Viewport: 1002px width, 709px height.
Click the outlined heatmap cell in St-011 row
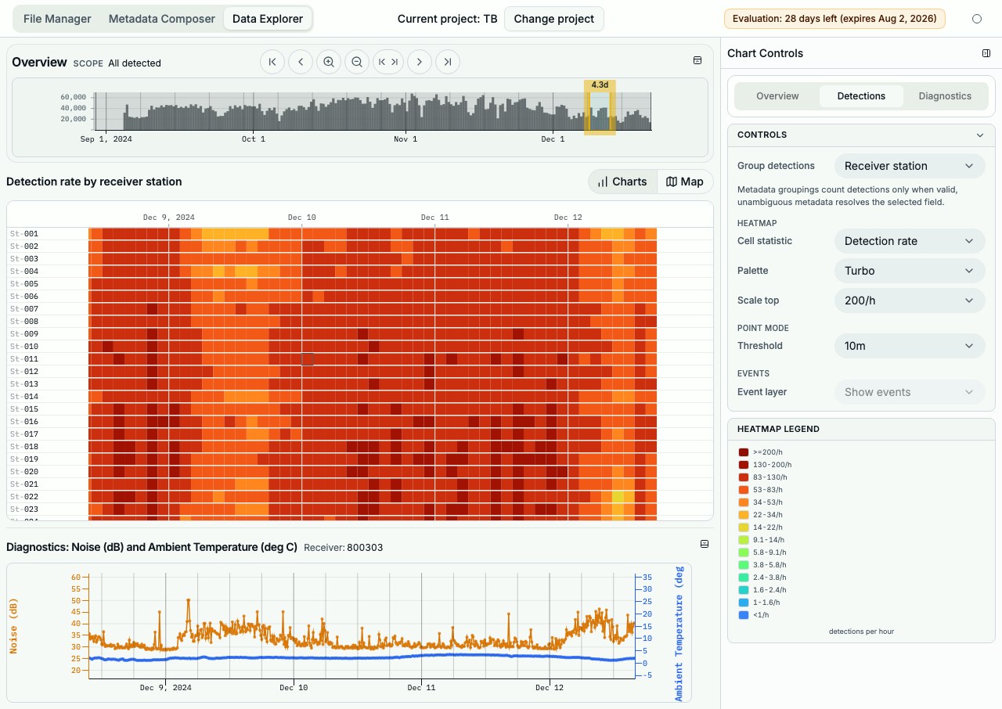point(308,358)
